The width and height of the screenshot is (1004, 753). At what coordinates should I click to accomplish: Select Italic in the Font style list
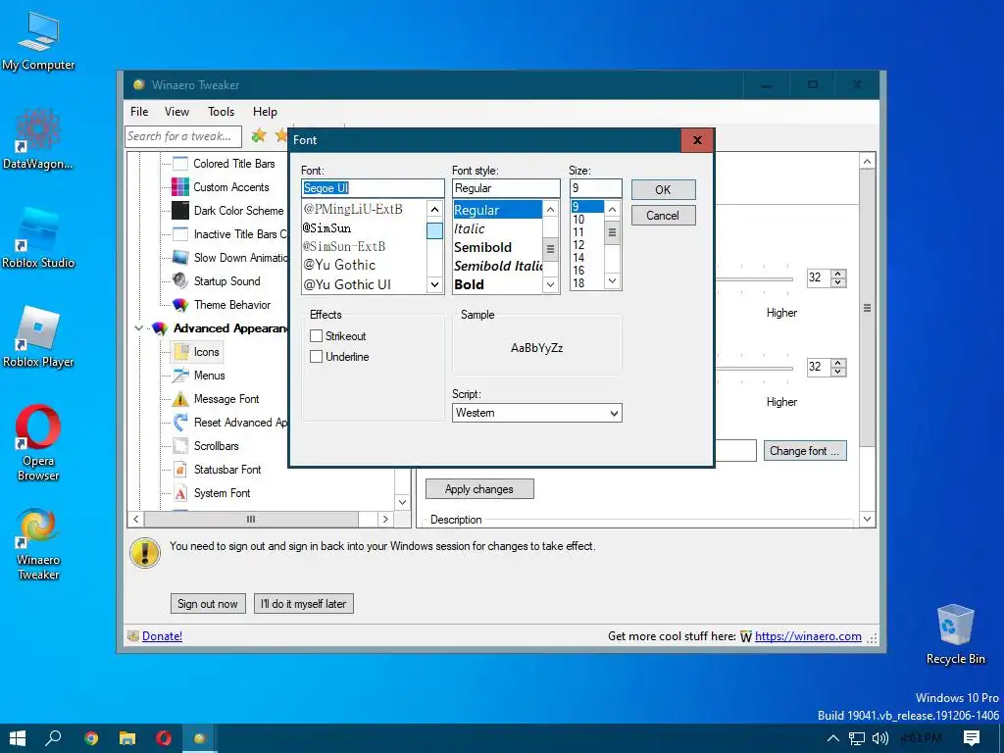click(497, 228)
